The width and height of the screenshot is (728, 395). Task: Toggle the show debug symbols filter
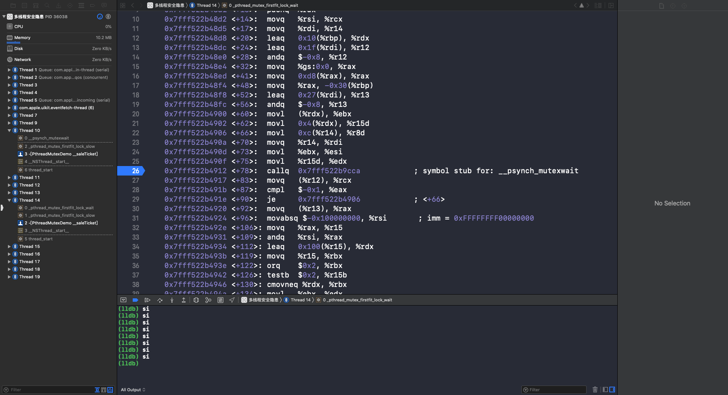pyautogui.click(x=104, y=390)
